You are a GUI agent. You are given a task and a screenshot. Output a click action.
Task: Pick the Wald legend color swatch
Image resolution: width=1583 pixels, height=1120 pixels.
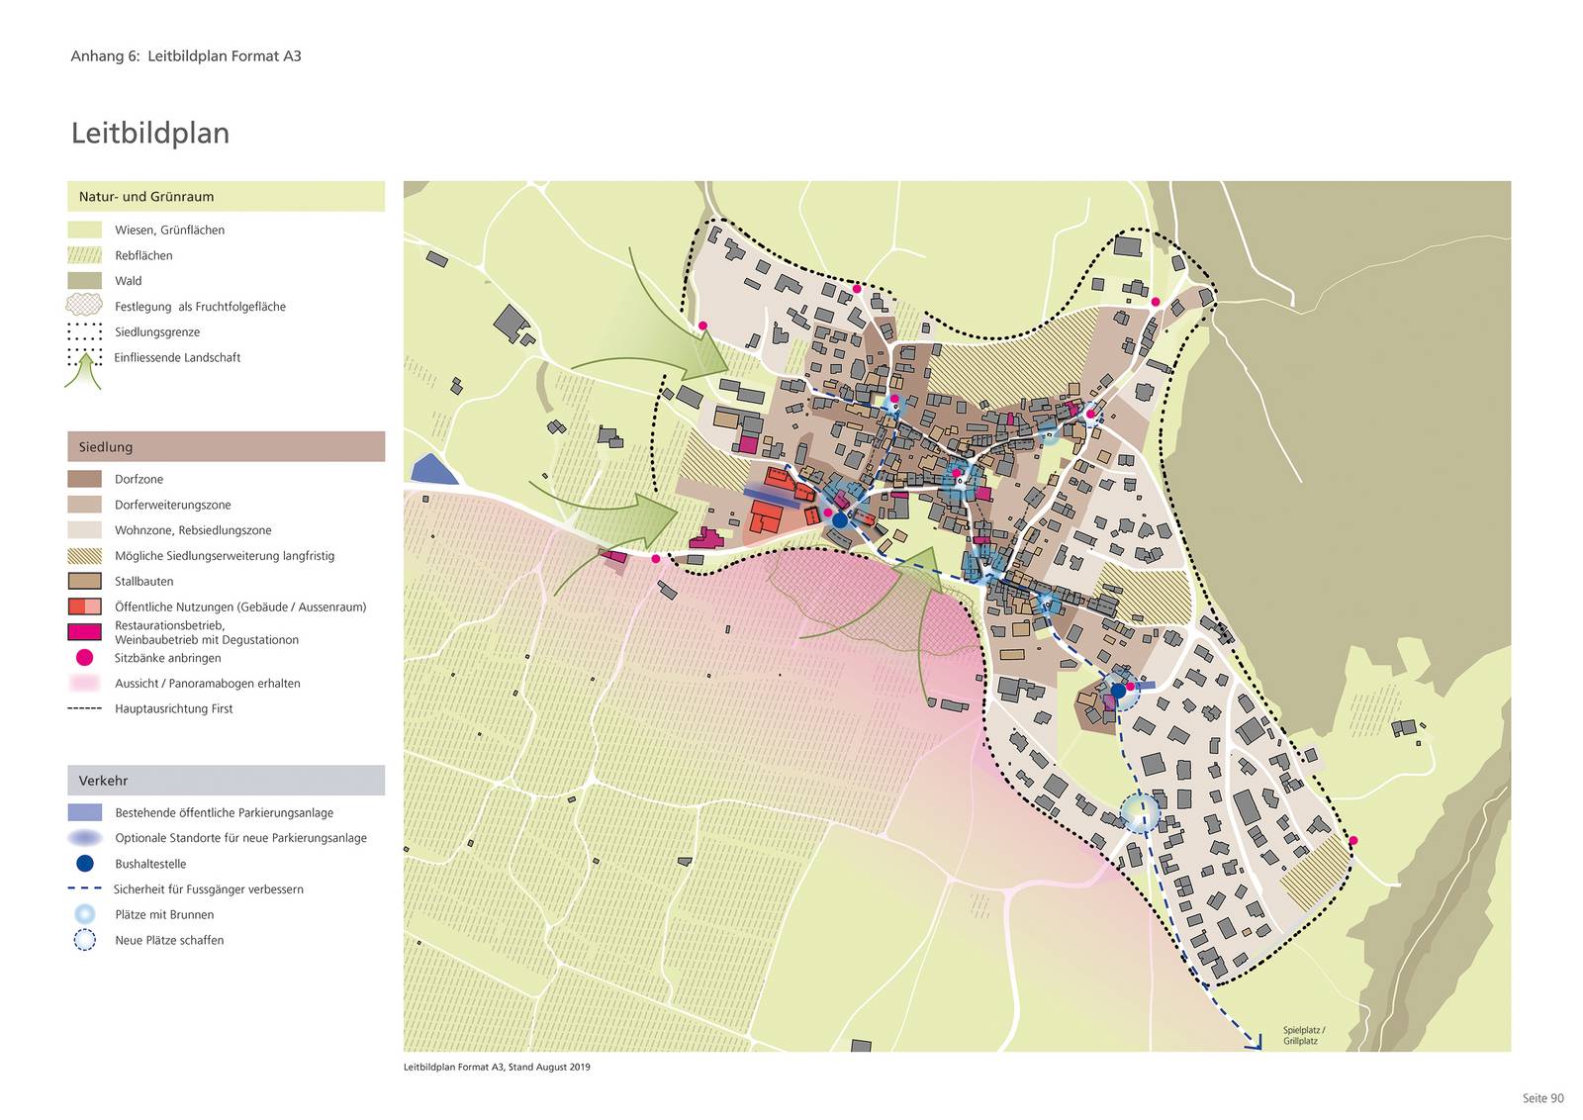(84, 281)
